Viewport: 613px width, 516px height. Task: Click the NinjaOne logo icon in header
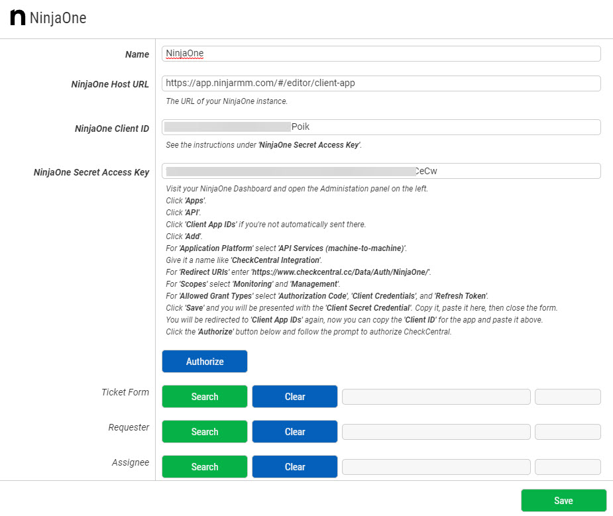click(x=18, y=18)
